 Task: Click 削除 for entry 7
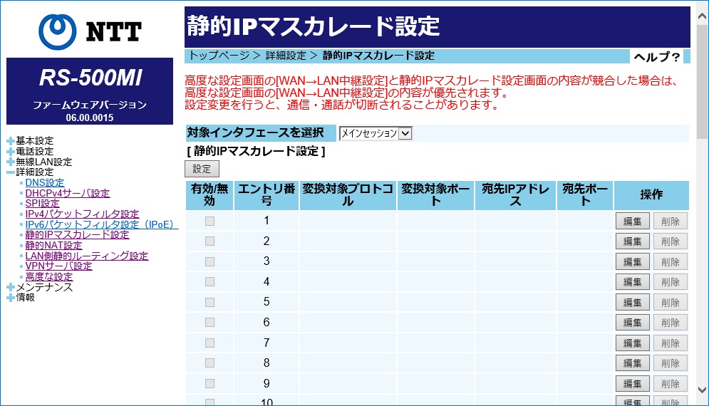coord(670,343)
